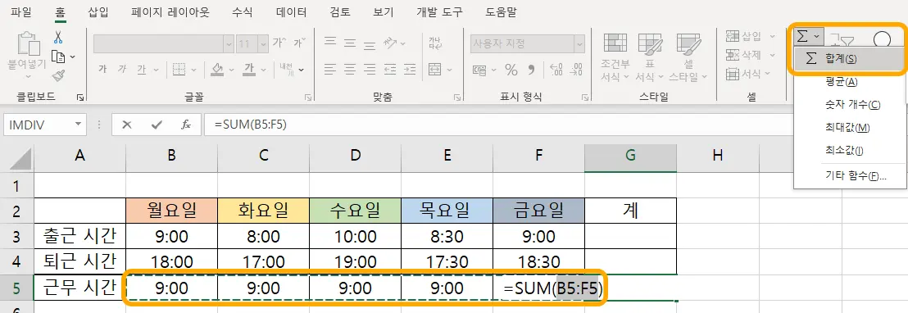Toggle italic formatting in font group

point(121,70)
